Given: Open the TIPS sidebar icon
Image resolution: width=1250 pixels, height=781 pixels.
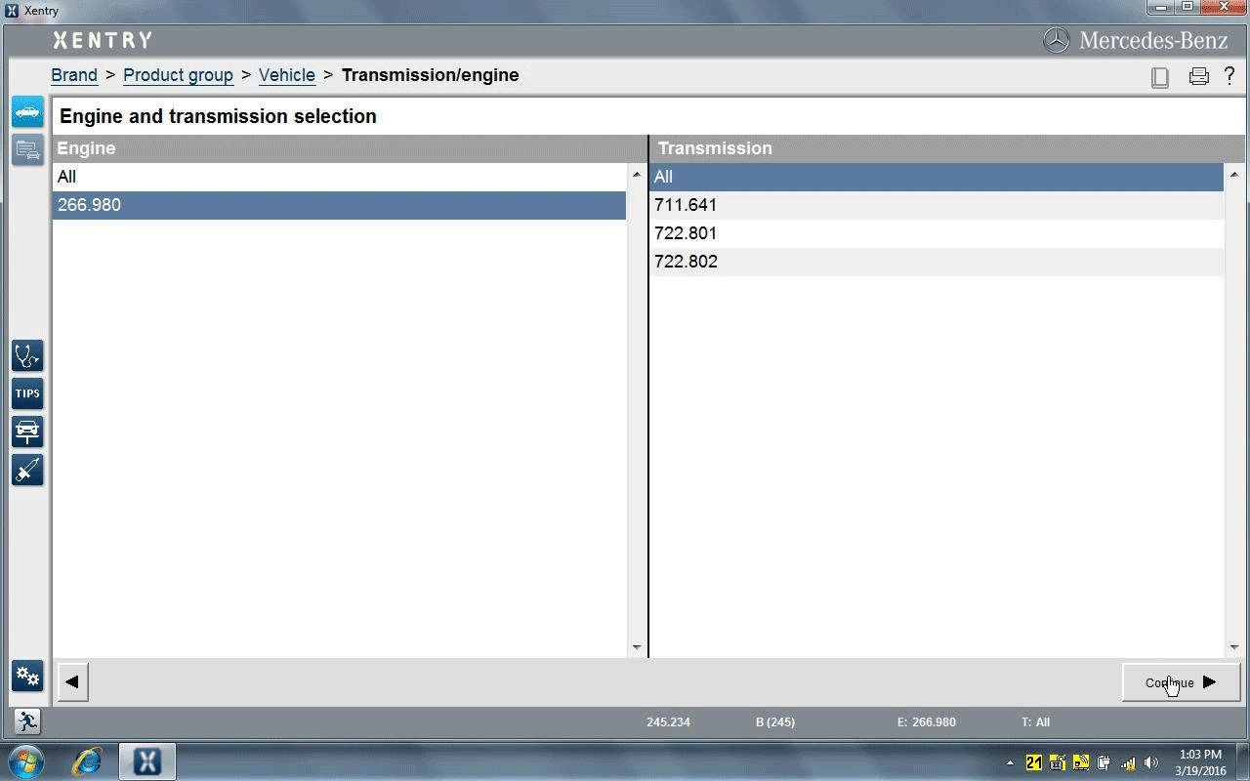Looking at the screenshot, I should point(27,393).
